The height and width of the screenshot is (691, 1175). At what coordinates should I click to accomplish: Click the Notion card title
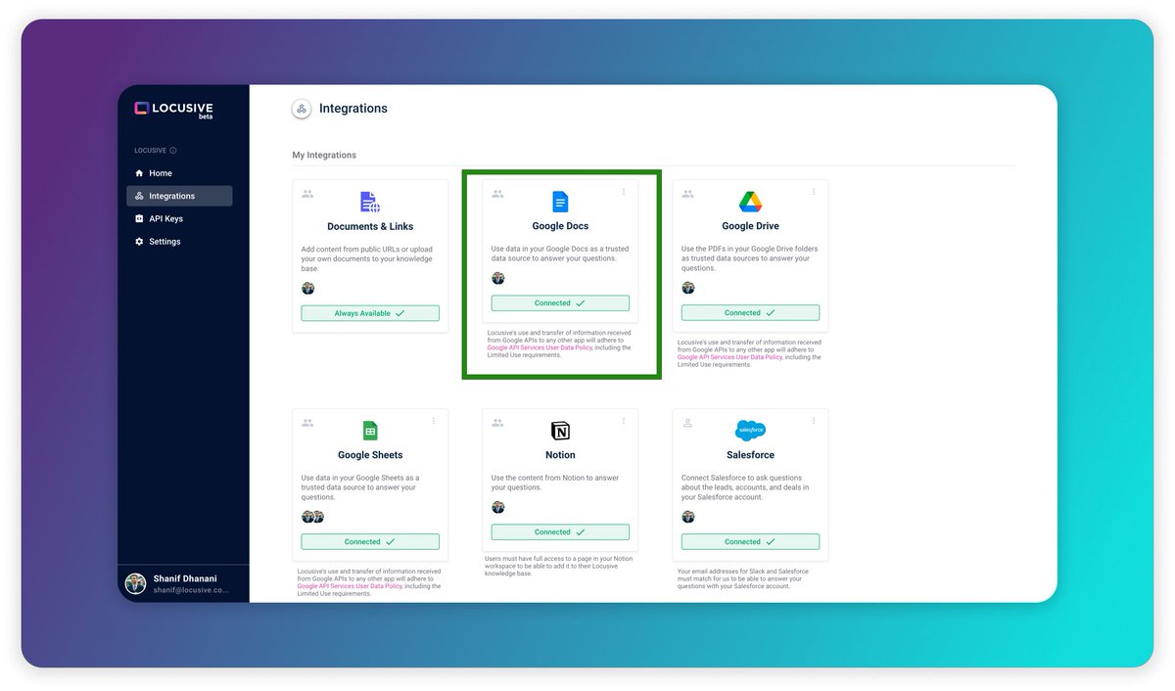point(560,455)
